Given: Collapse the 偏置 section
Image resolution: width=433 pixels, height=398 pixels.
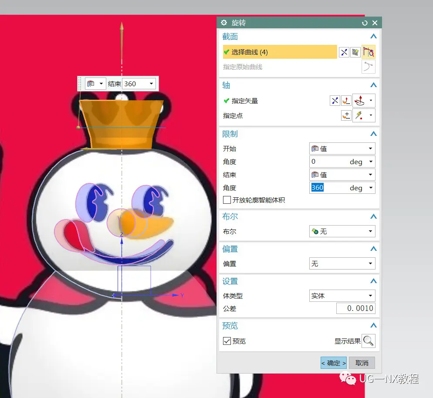Looking at the screenshot, I should pos(373,249).
